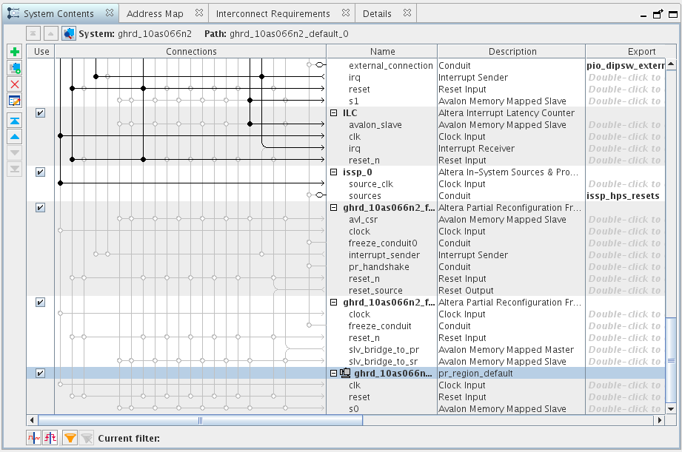This screenshot has width=682, height=452.
Task: Collapse the ILC component tree node
Action: coord(333,113)
